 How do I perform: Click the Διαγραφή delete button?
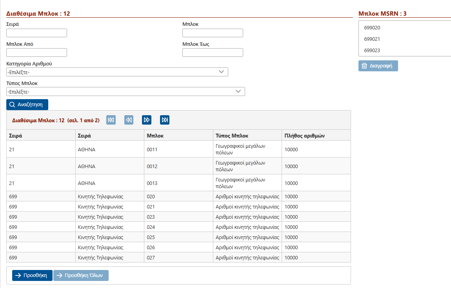[378, 66]
